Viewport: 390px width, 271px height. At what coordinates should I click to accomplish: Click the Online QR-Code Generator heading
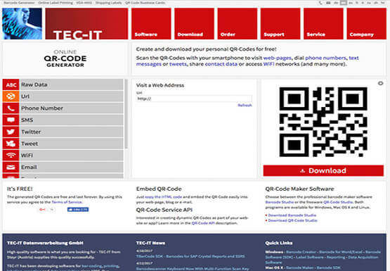coord(65,58)
